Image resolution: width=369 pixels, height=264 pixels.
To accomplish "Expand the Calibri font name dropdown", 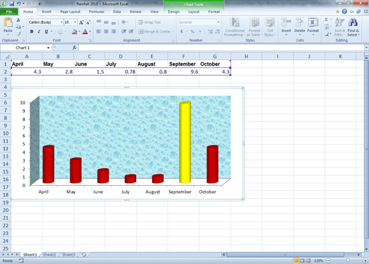I will (62, 22).
